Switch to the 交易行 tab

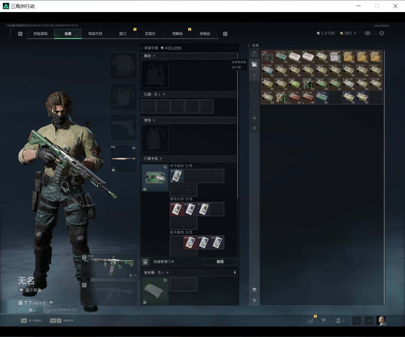coord(150,34)
